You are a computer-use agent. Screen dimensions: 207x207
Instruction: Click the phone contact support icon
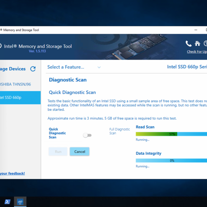coord(189,44)
